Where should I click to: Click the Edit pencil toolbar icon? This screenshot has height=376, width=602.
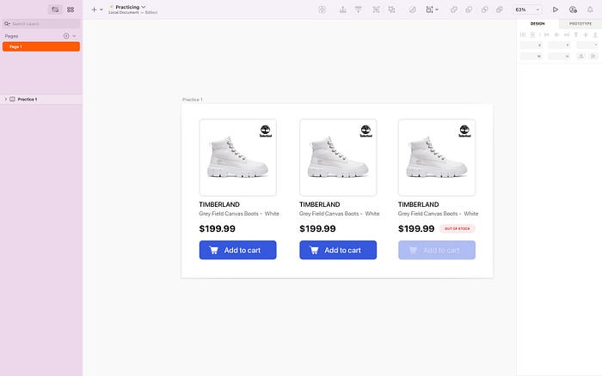[412, 9]
